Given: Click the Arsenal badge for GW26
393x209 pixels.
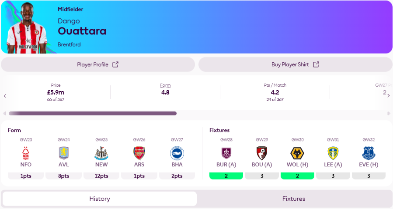Looking at the screenshot, I should click(x=139, y=153).
